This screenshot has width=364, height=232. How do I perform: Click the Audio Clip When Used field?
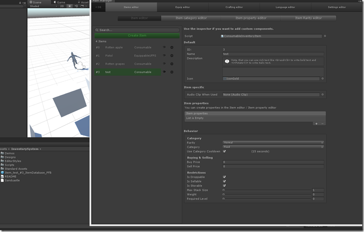271,95
